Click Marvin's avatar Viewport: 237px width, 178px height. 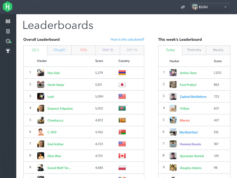(173, 120)
